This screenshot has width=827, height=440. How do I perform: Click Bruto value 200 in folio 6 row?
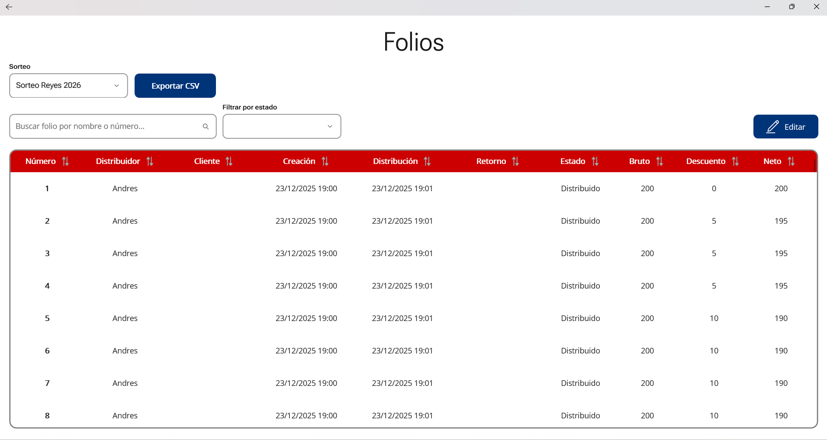tap(647, 351)
